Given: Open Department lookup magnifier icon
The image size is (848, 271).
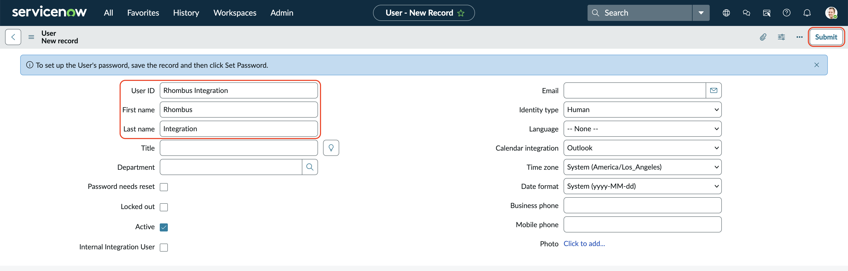Looking at the screenshot, I should pyautogui.click(x=310, y=167).
